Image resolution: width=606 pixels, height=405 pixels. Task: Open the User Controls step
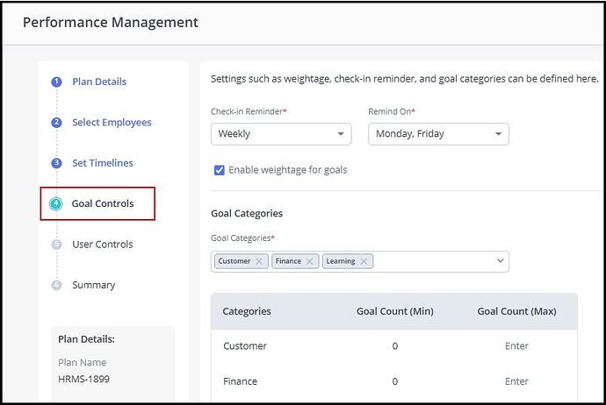(x=103, y=245)
